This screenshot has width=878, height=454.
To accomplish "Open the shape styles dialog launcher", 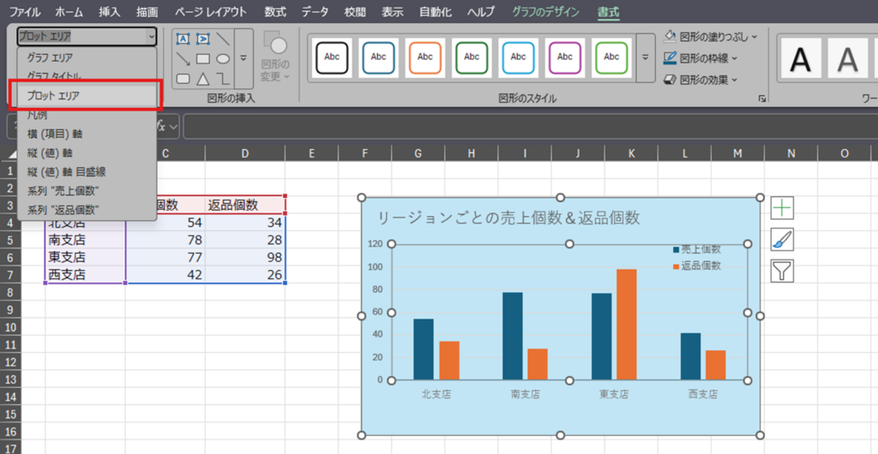I will [x=761, y=99].
